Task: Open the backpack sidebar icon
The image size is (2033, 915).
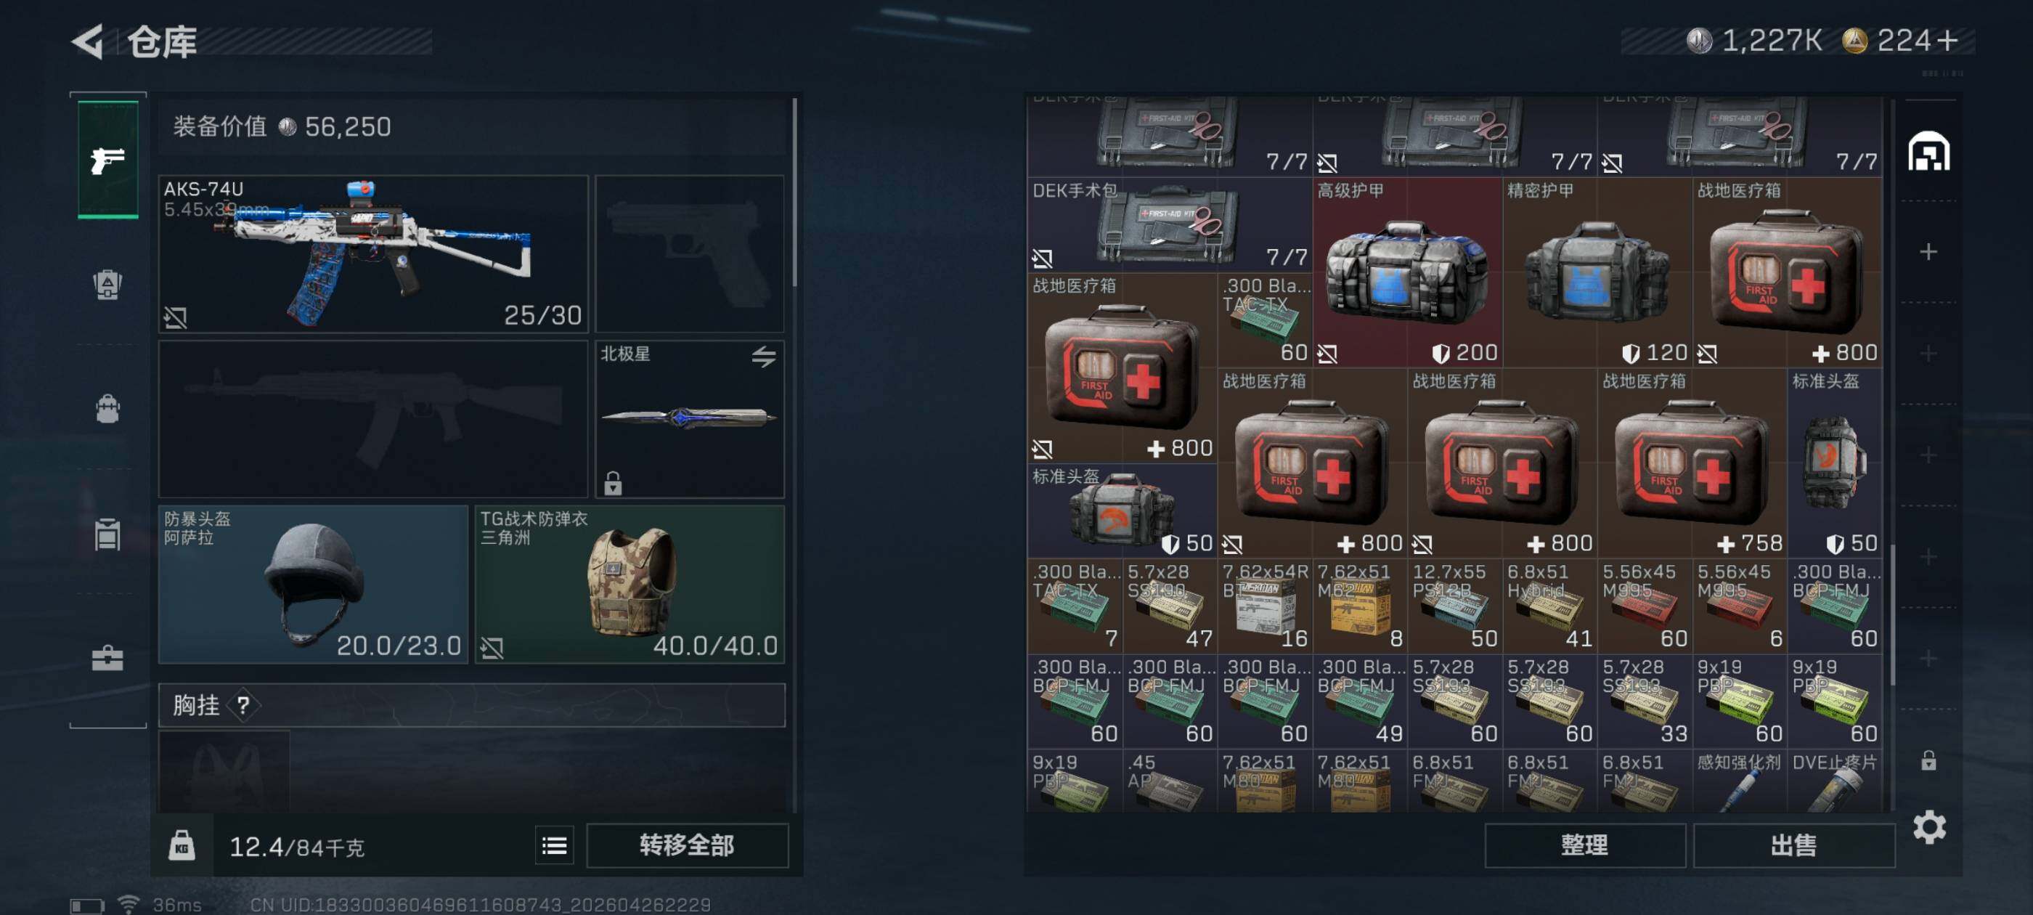Action: [x=108, y=409]
